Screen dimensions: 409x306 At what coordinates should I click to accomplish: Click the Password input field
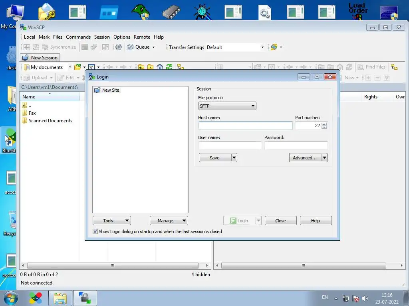(x=296, y=145)
